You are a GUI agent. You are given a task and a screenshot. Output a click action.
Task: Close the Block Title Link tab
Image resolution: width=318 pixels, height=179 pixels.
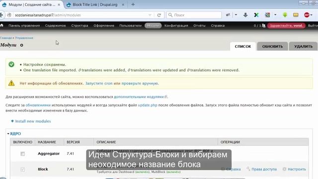click(x=123, y=4)
